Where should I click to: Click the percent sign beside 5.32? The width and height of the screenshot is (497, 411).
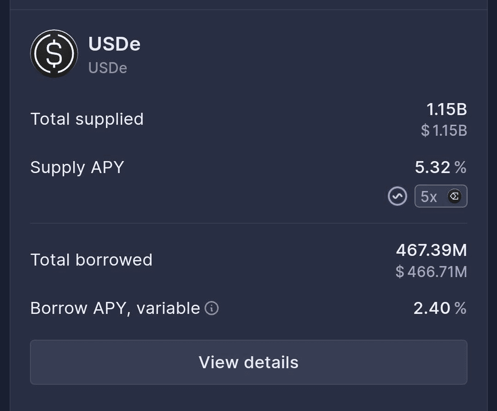coord(460,168)
